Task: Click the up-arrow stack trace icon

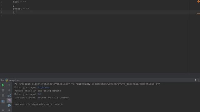Action: pyautogui.click(x=9, y=85)
